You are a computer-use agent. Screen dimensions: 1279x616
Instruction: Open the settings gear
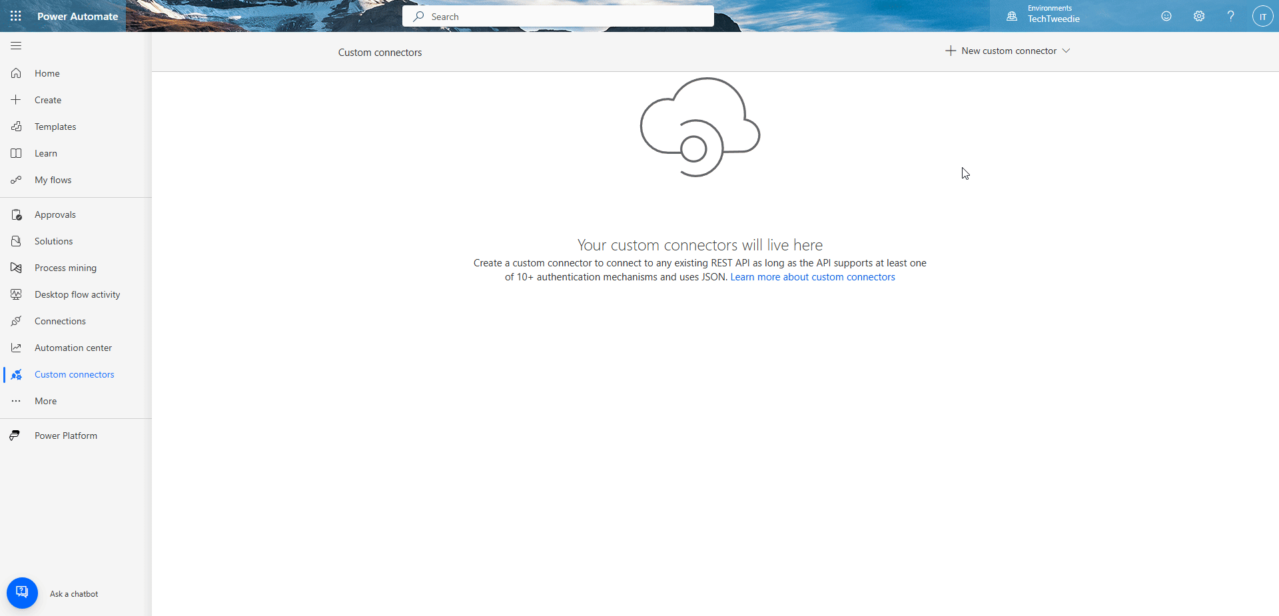[1198, 16]
